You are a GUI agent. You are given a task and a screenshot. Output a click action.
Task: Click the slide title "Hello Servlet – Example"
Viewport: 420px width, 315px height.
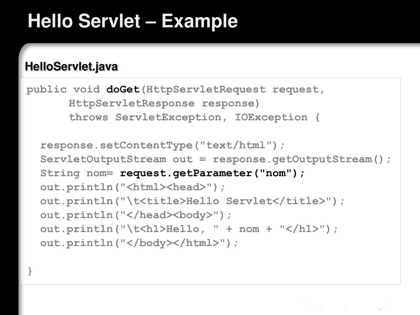point(132,21)
